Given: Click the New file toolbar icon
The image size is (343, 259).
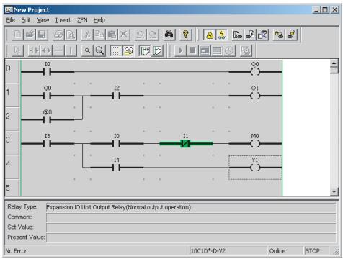Looking at the screenshot, I should 17,35.
